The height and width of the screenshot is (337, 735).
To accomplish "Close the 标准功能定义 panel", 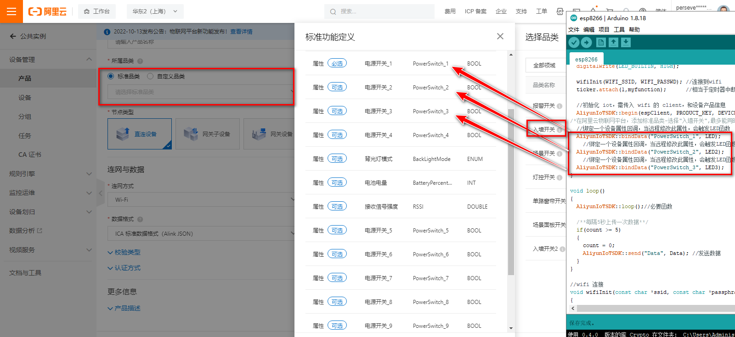I will 500,36.
